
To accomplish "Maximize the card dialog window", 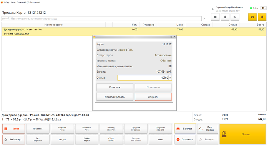I will click(x=171, y=37).
